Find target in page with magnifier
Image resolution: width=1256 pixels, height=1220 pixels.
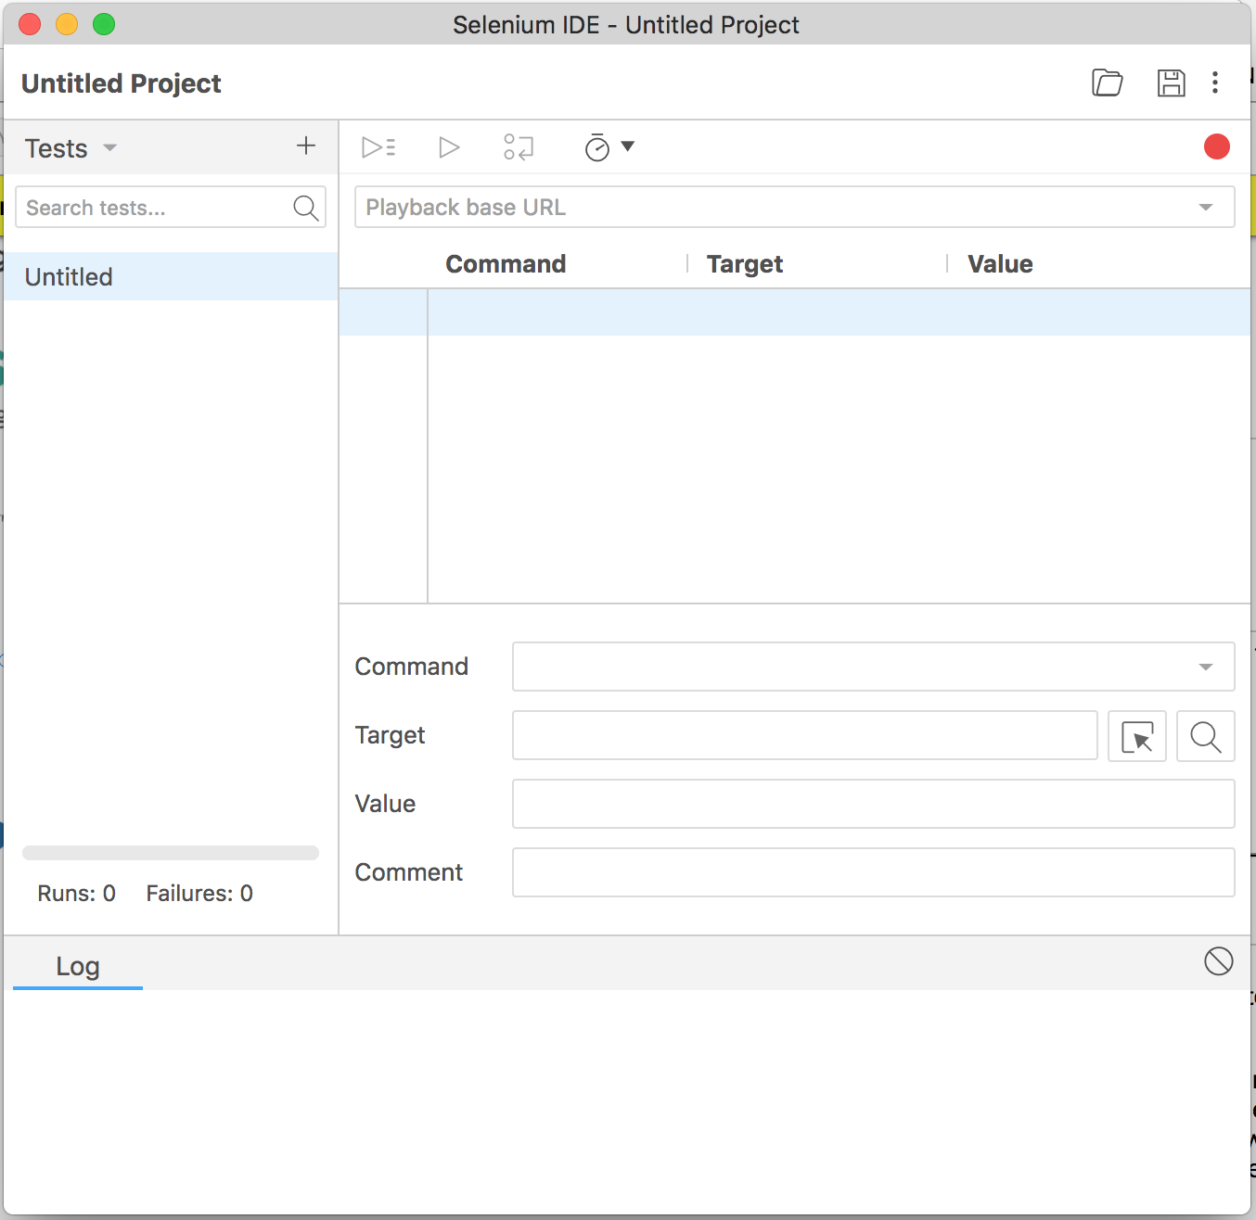coord(1205,736)
